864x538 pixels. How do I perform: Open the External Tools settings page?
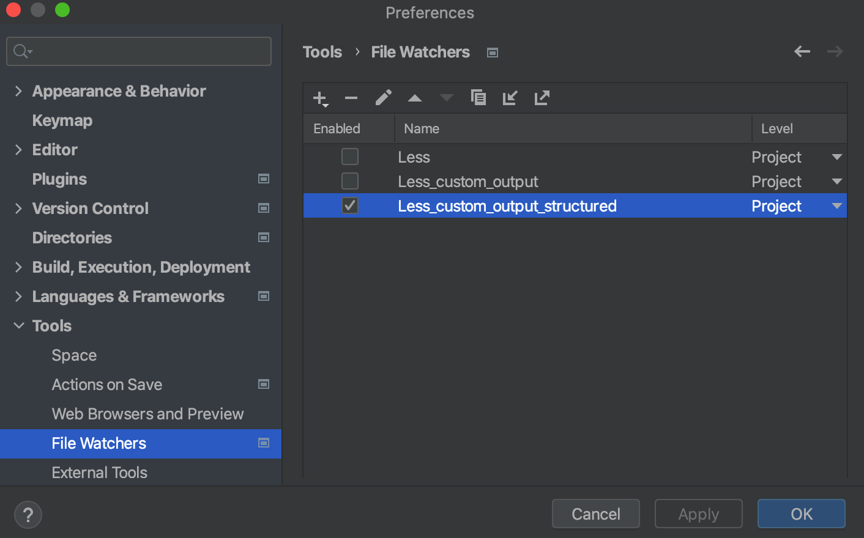coord(99,472)
